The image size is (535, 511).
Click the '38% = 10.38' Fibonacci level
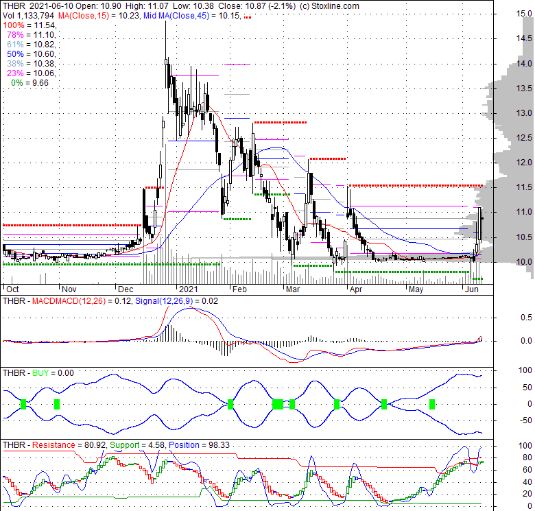click(31, 64)
